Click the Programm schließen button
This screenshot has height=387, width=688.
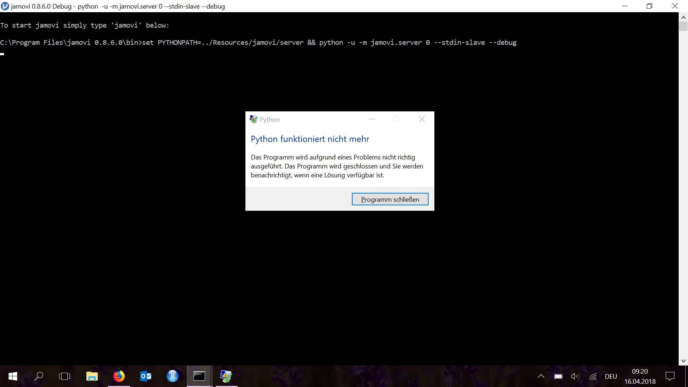[x=390, y=199]
